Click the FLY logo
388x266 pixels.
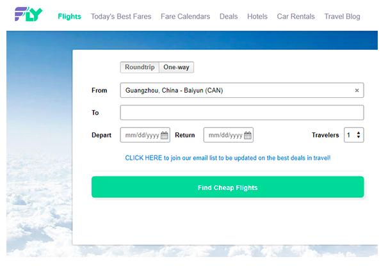point(28,14)
